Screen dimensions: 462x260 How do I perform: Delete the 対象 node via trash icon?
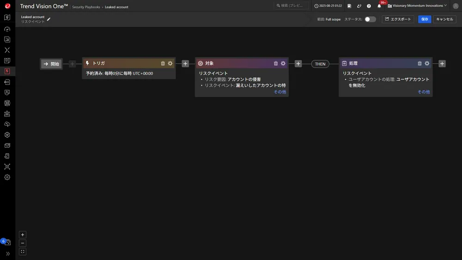(276, 63)
